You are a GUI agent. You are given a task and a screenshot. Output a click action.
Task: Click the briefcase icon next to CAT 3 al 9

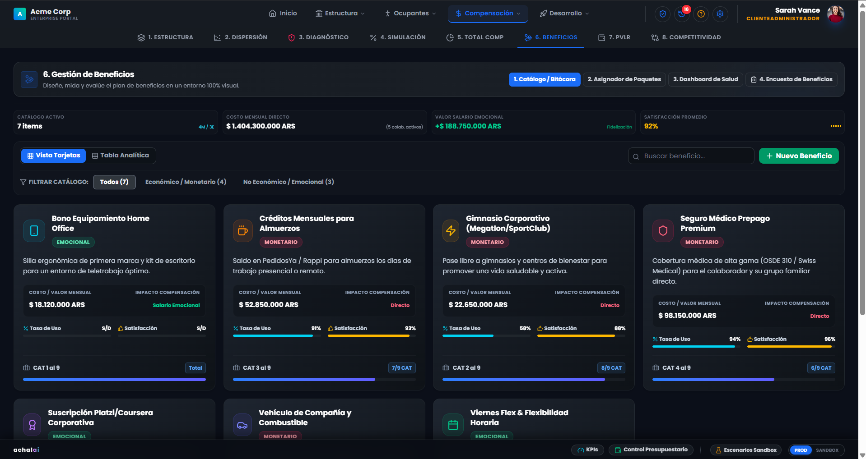(236, 368)
